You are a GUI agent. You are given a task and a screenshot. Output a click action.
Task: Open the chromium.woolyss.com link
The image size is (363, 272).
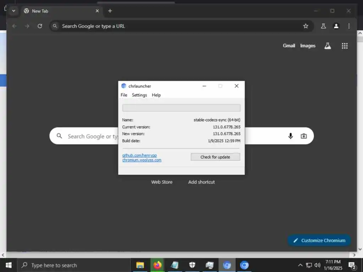click(142, 160)
